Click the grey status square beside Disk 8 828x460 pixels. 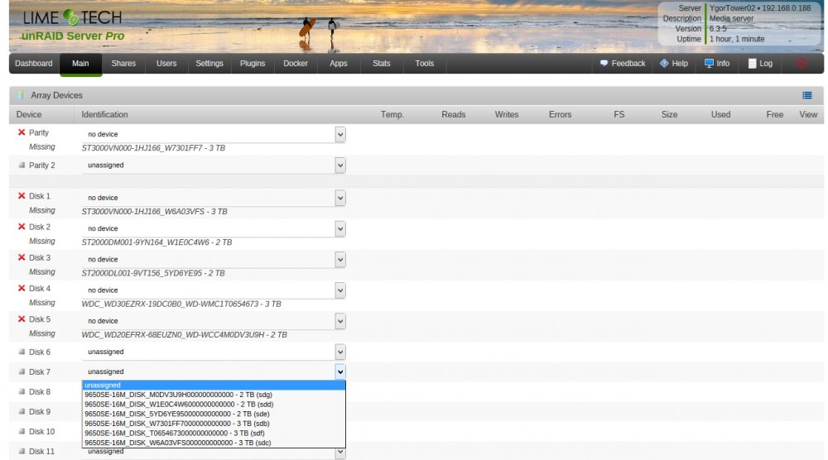(x=22, y=392)
